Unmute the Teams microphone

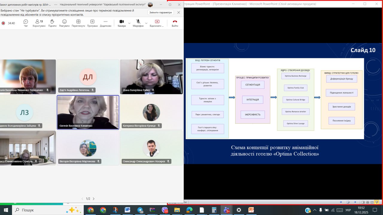(138, 23)
